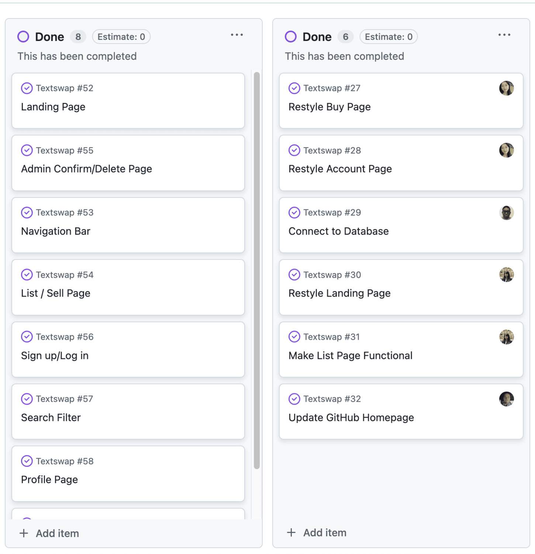535x554 pixels.
Task: Click the left Done column's vertical scrollbar
Action: click(257, 270)
